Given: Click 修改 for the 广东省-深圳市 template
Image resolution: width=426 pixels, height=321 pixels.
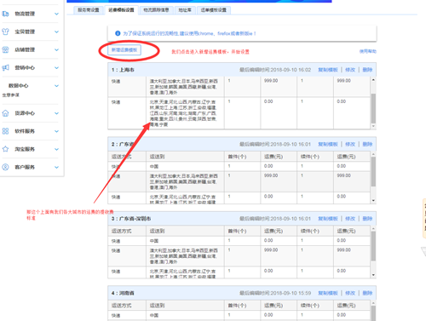Looking at the screenshot, I should point(350,219).
